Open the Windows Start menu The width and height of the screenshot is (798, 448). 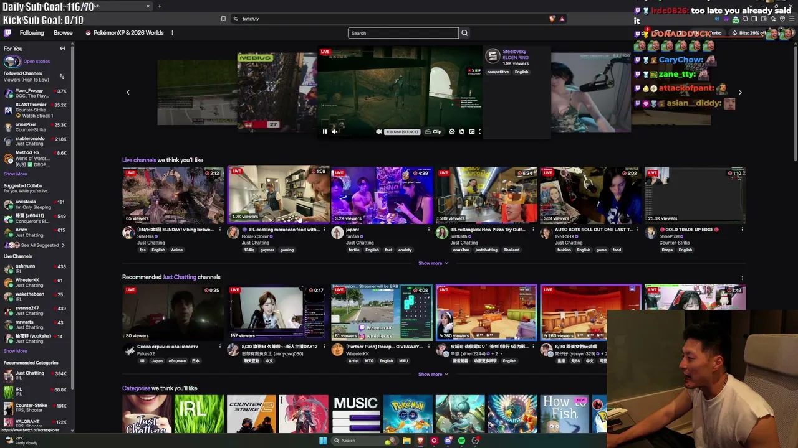point(323,441)
